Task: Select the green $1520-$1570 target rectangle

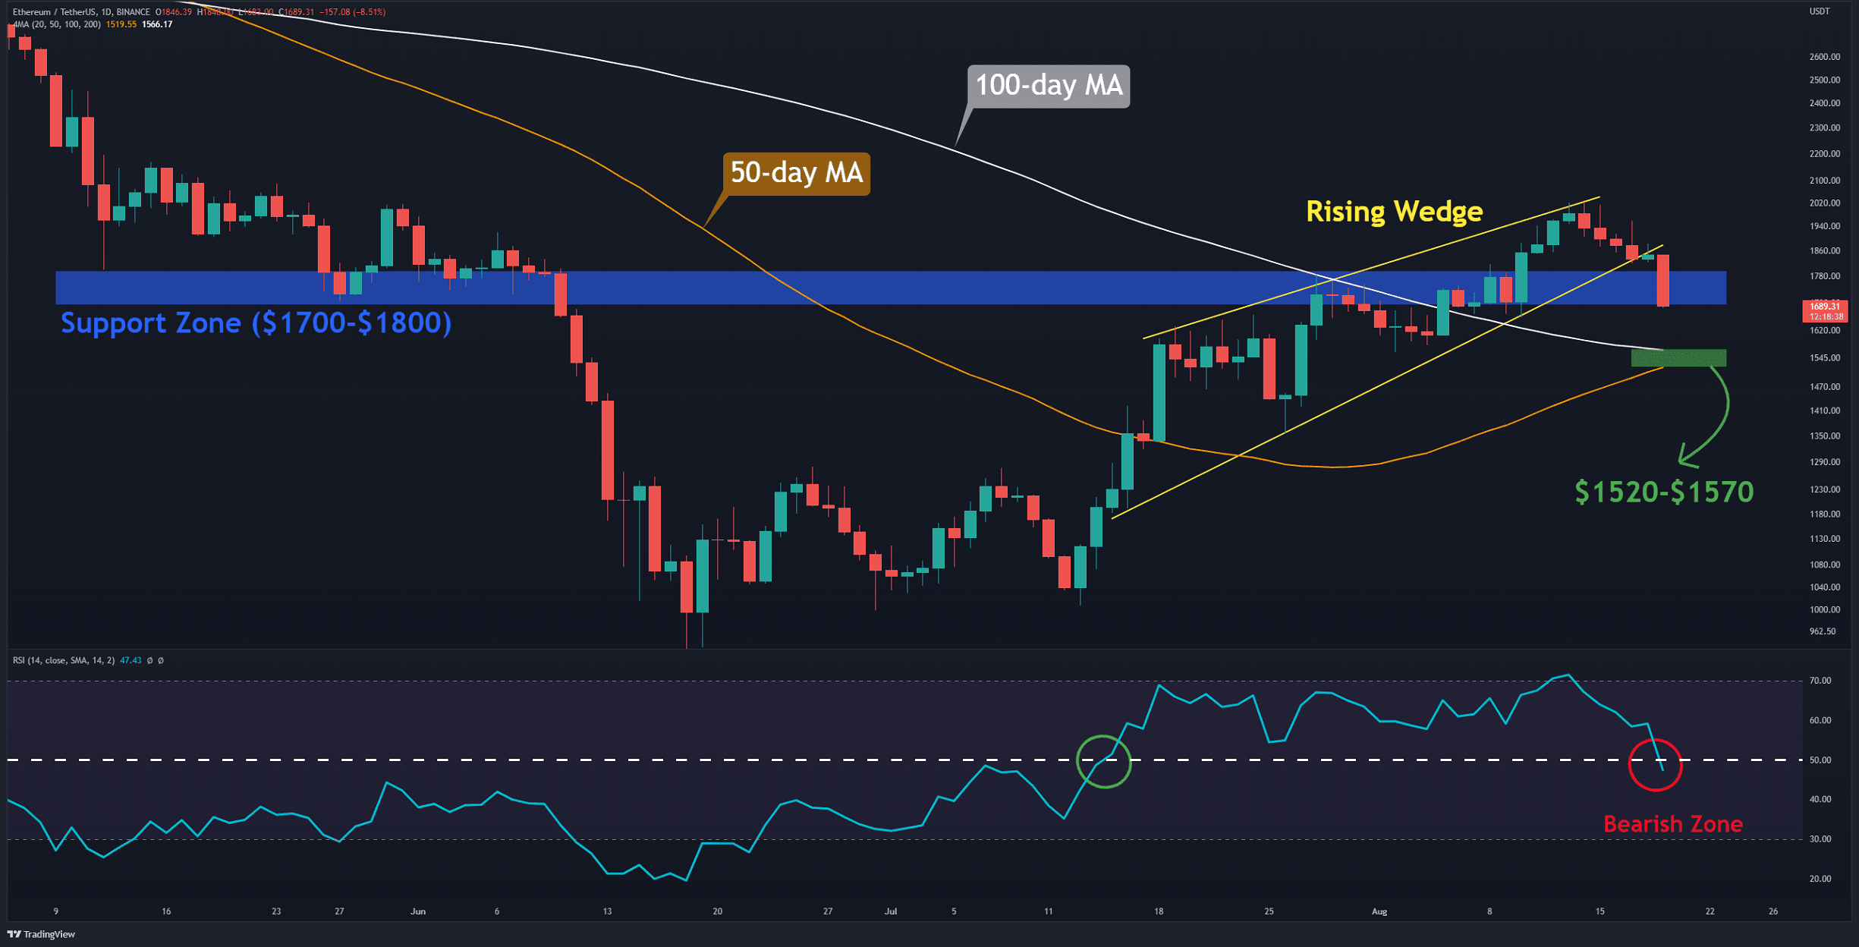Action: pyautogui.click(x=1678, y=357)
